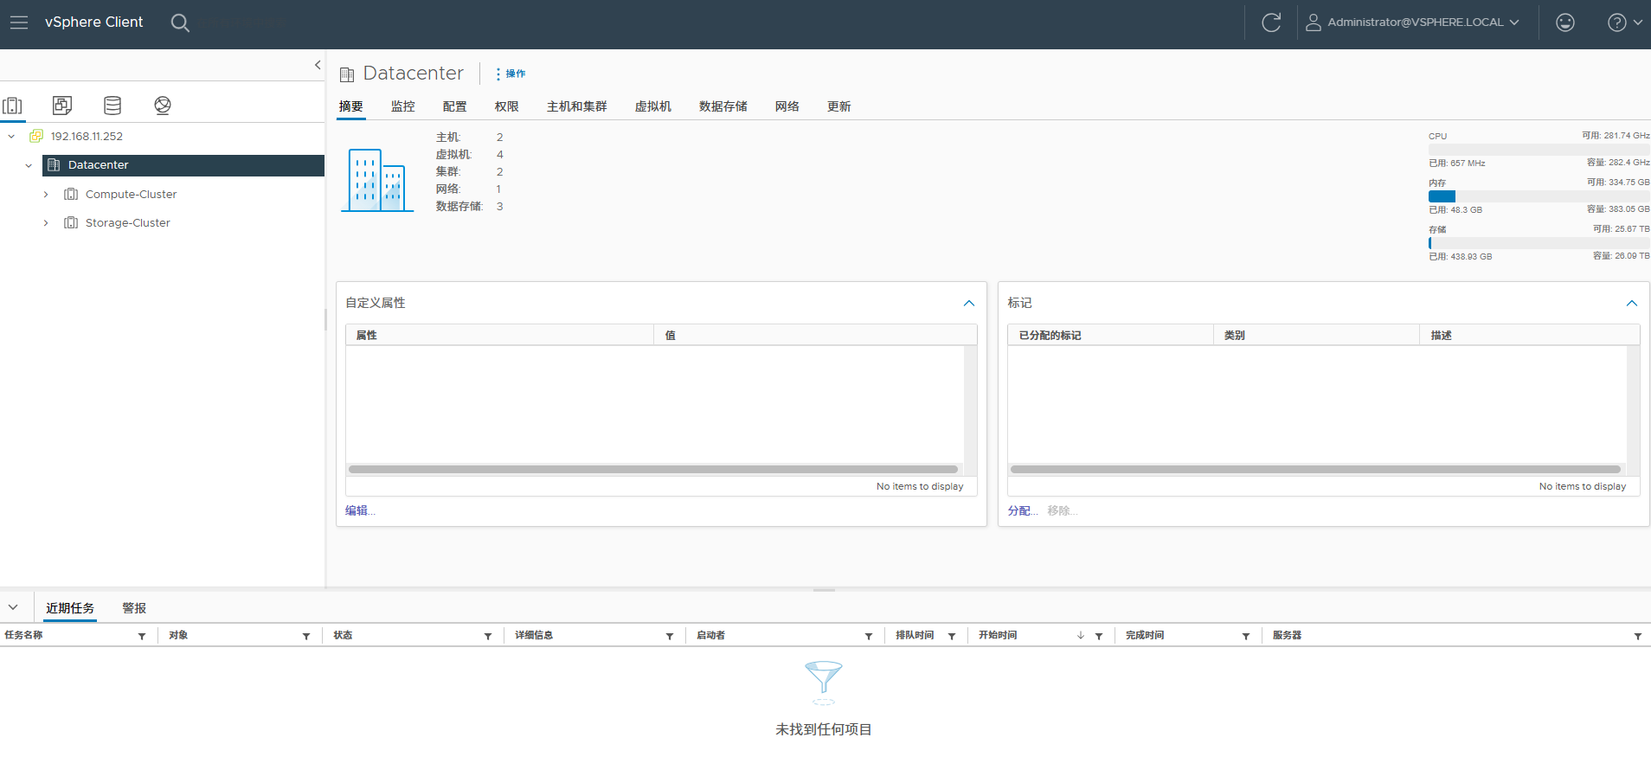The width and height of the screenshot is (1651, 776).
Task: Click horizontal scrollbar in 自定义属性 table
Action: click(x=653, y=470)
